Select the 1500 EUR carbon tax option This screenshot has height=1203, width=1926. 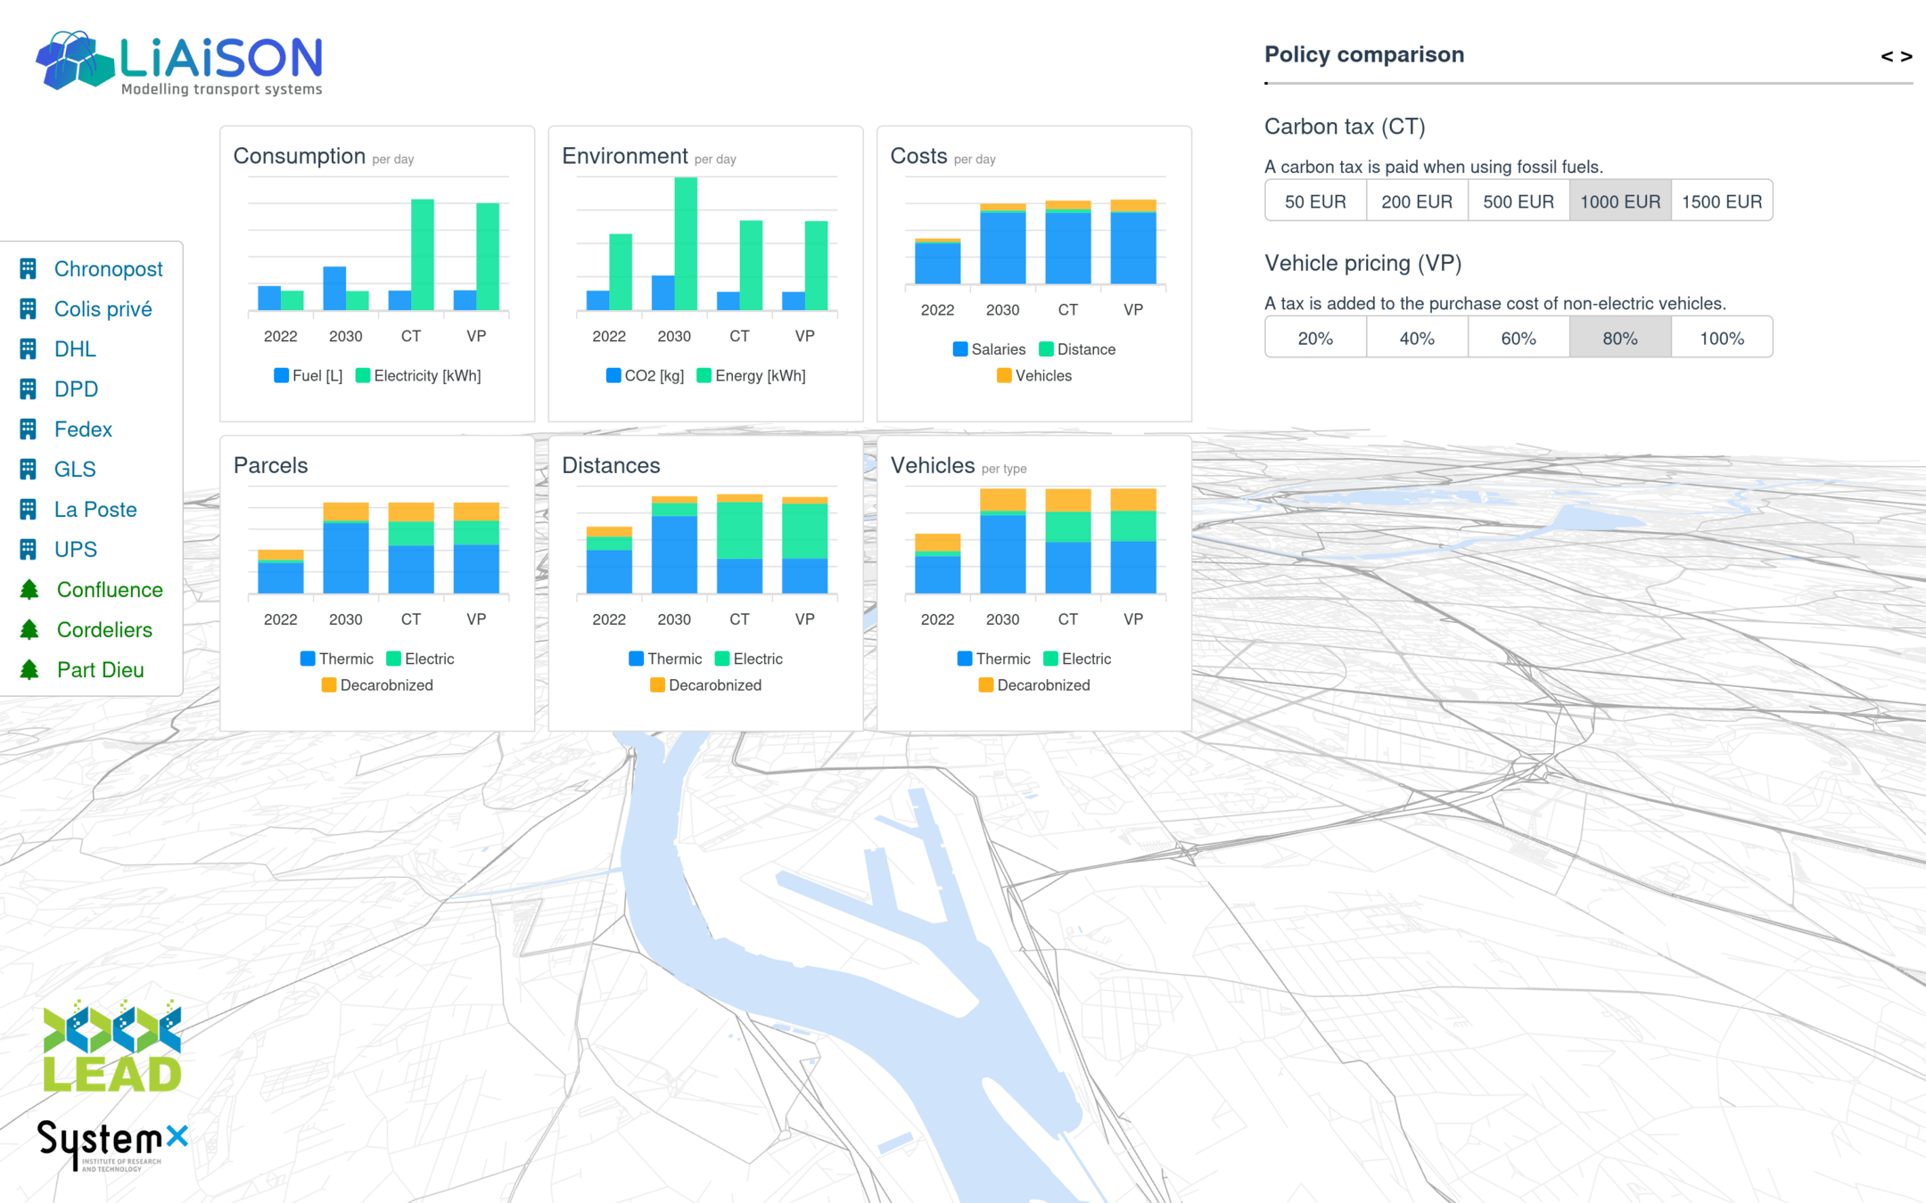[x=1721, y=201]
